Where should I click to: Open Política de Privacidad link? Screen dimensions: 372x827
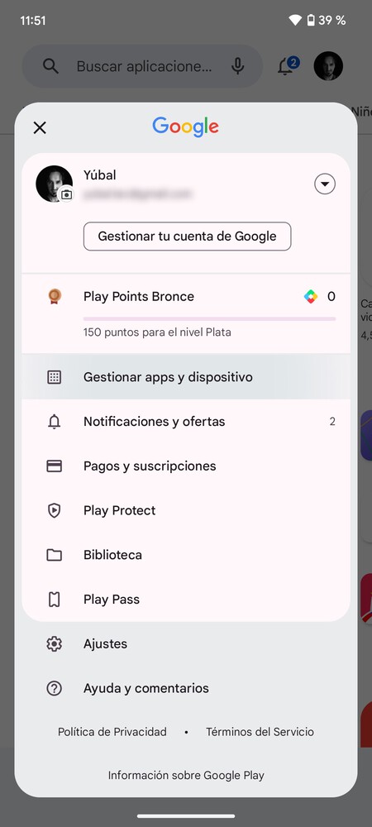112,732
